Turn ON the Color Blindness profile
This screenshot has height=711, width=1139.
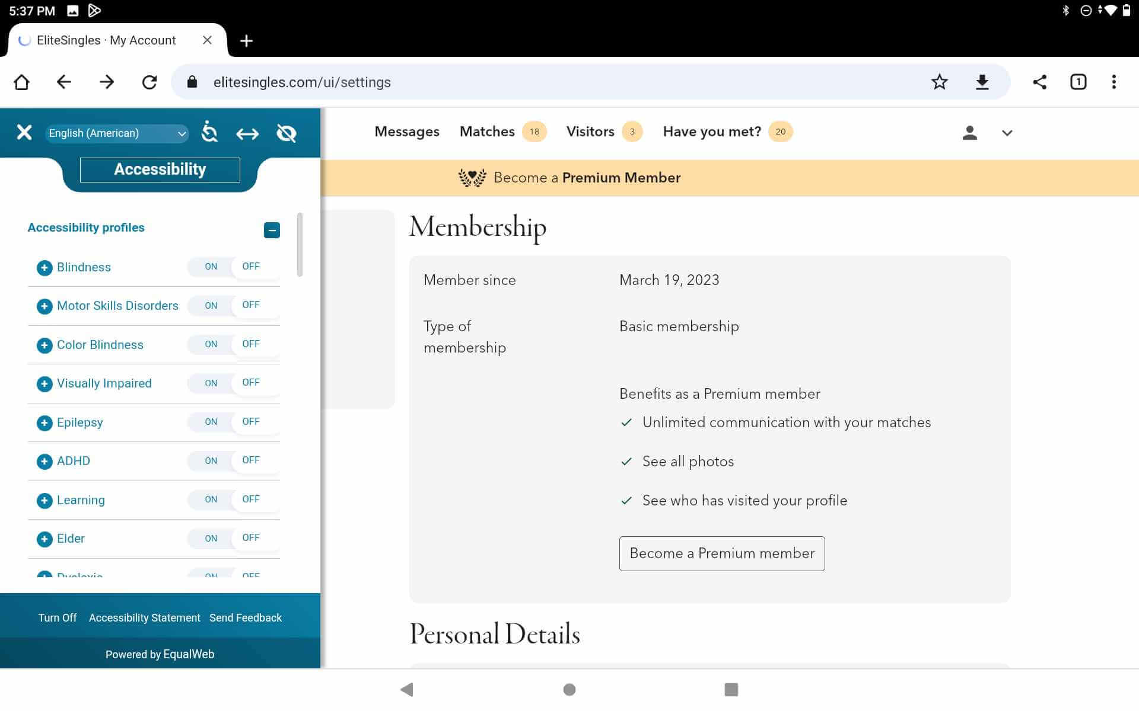pyautogui.click(x=211, y=344)
